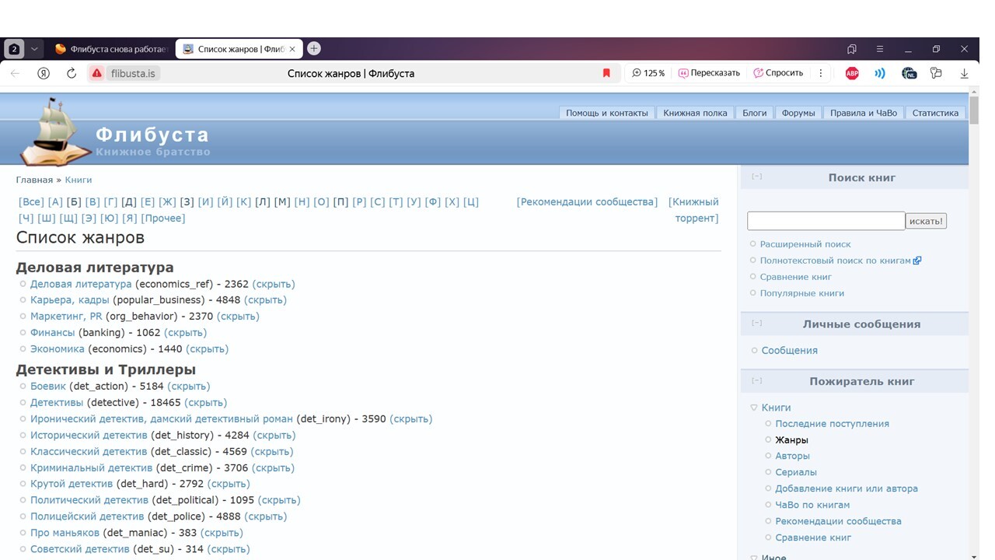
Task: Hide the Финансы genre via (скрыть)
Action: (185, 333)
